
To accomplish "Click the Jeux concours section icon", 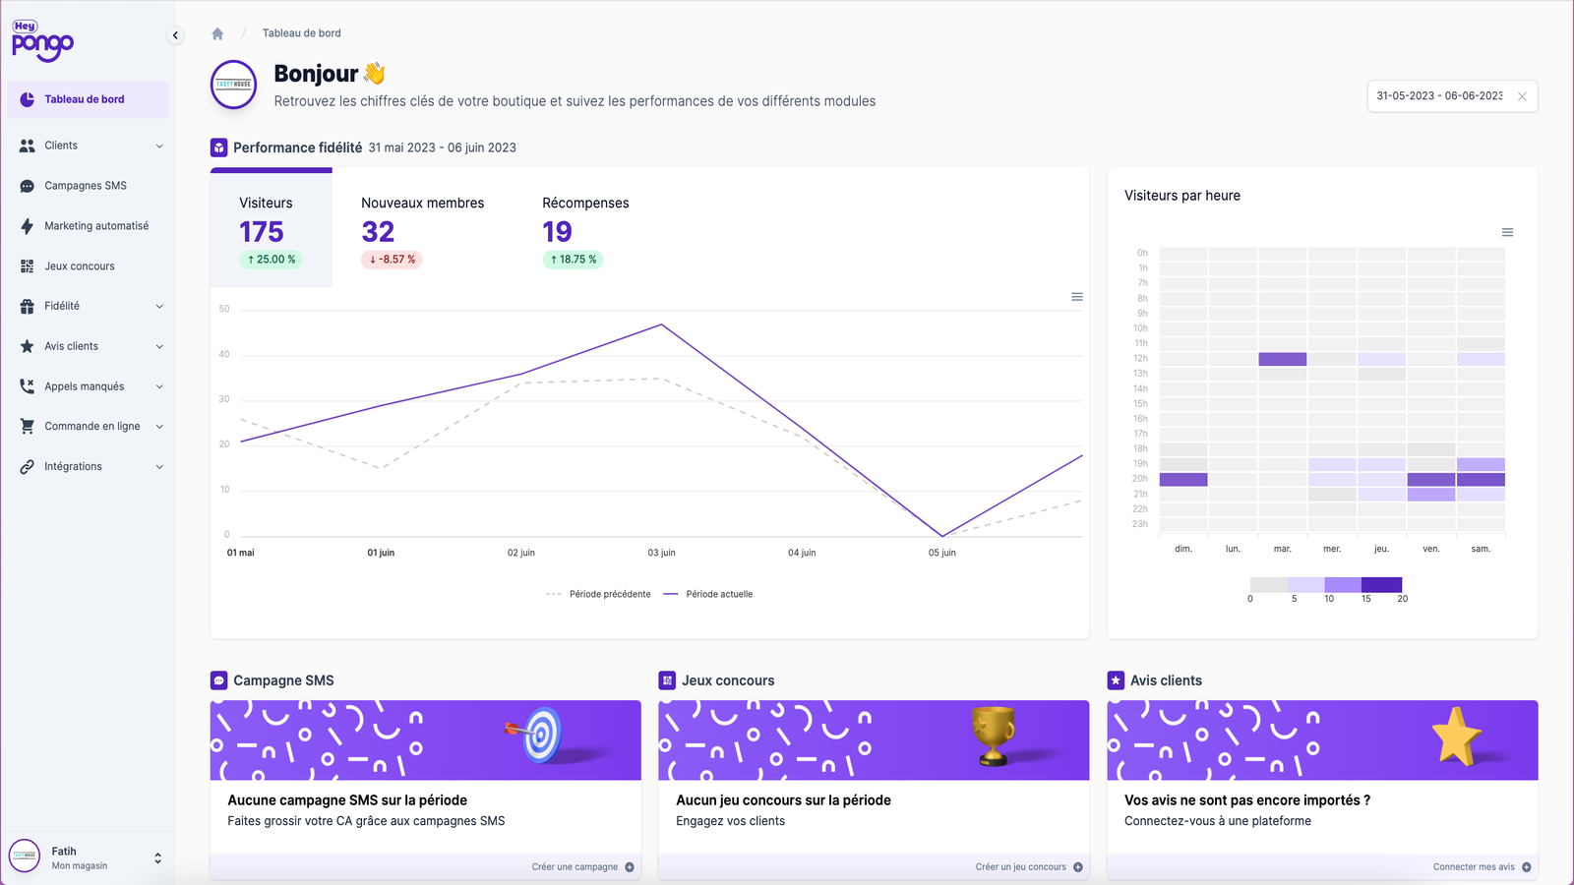I will [x=667, y=680].
